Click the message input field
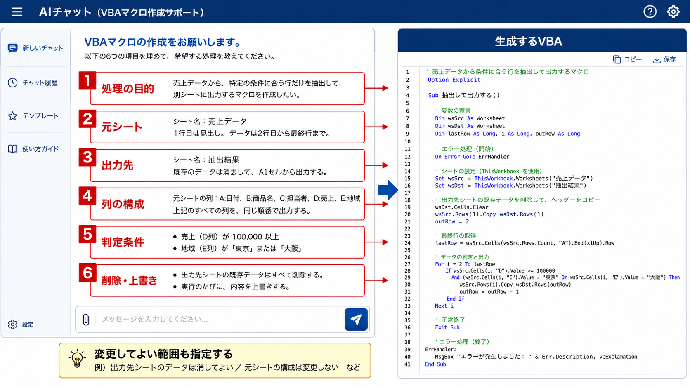The height and width of the screenshot is (388, 690). [220, 319]
